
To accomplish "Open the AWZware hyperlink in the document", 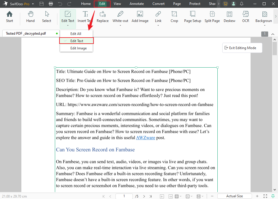I will click(145, 138).
